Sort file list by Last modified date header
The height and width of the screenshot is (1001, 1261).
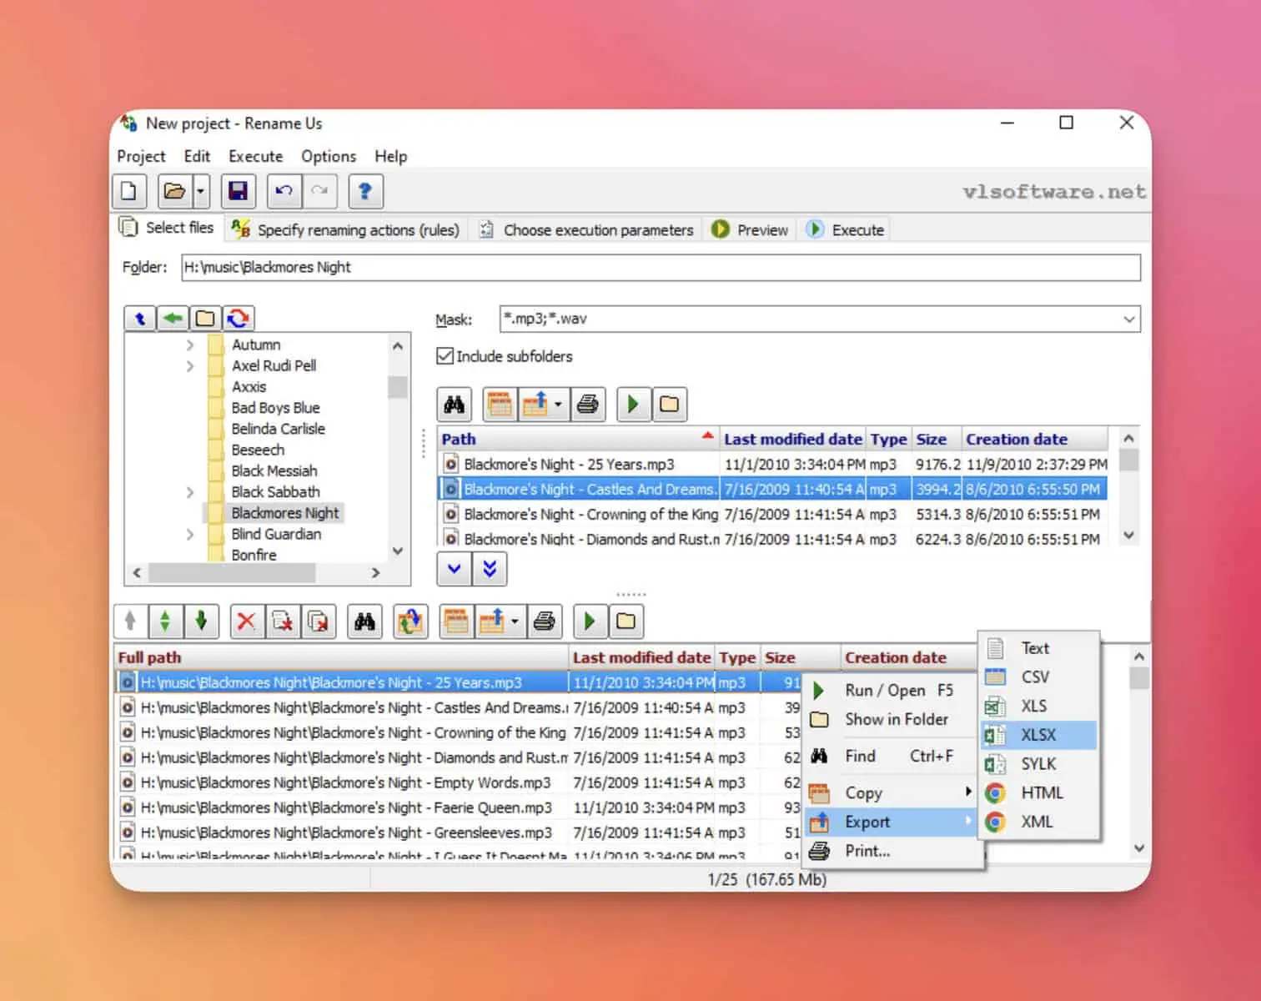(x=791, y=440)
